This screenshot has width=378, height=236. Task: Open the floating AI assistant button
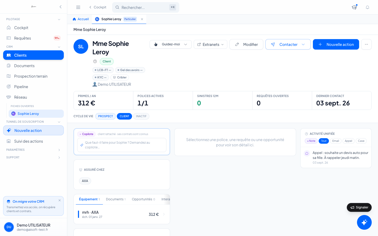364,222
